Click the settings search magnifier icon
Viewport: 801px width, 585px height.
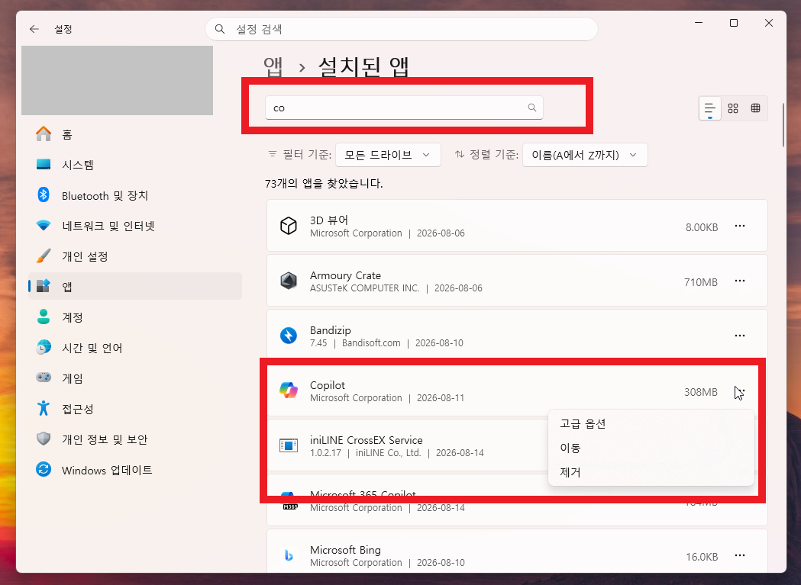(220, 29)
